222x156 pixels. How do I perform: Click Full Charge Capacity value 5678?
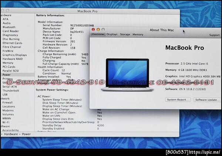tap(85, 64)
